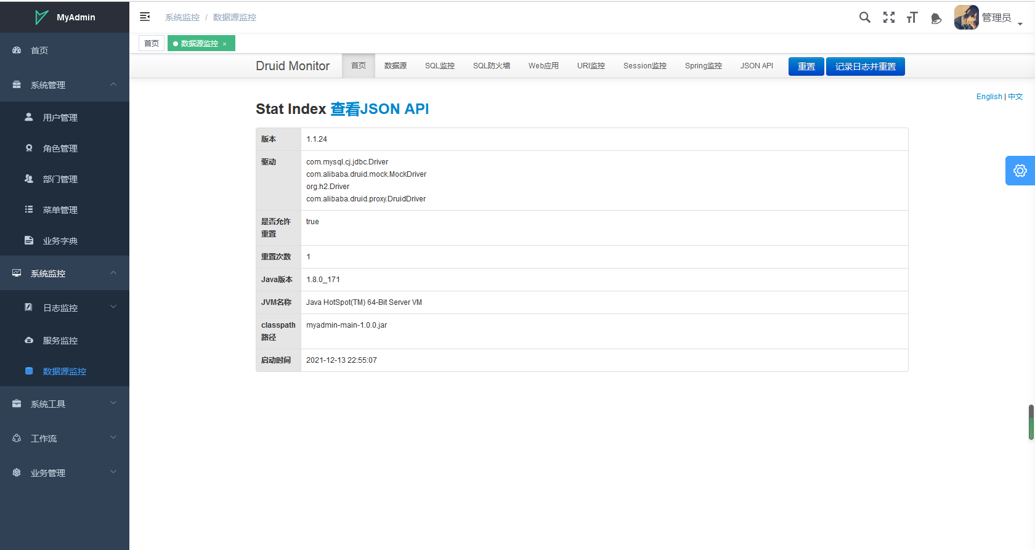Click the page vertical scrollbar thumb
The height and width of the screenshot is (550, 1035).
point(1031,422)
